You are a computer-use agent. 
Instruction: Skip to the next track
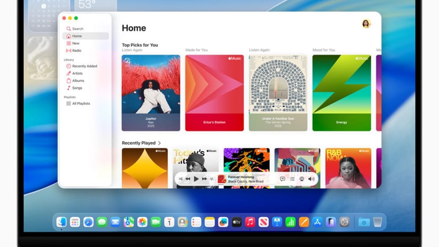(x=204, y=179)
